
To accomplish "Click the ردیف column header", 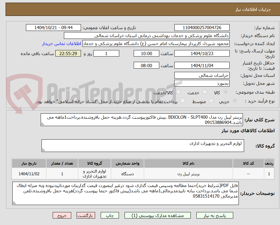I will (x=269, y=163).
